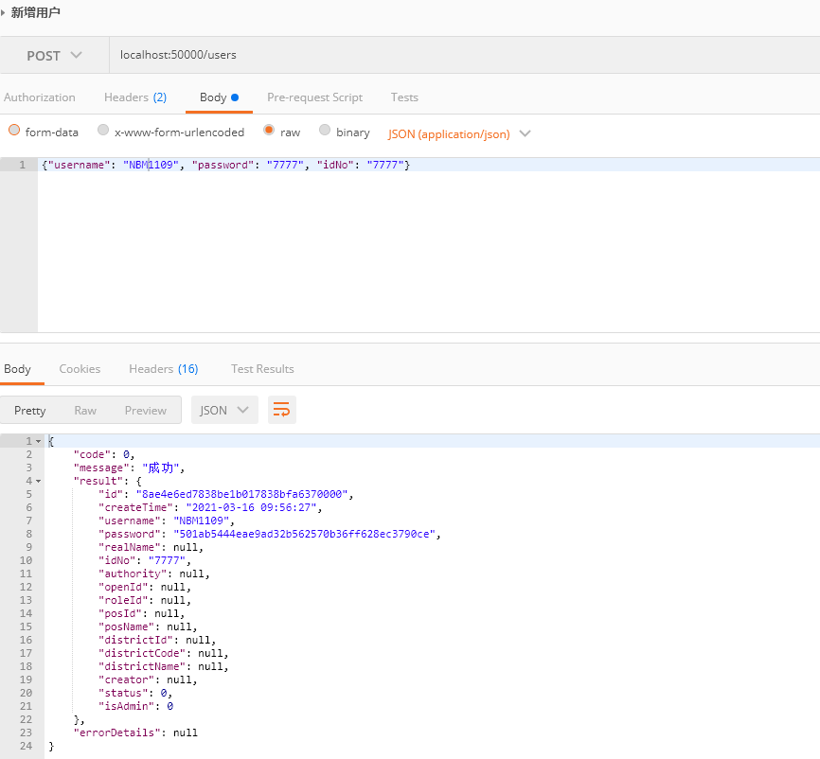The image size is (820, 759).
Task: View response Headers (16) tab
Action: pos(164,369)
